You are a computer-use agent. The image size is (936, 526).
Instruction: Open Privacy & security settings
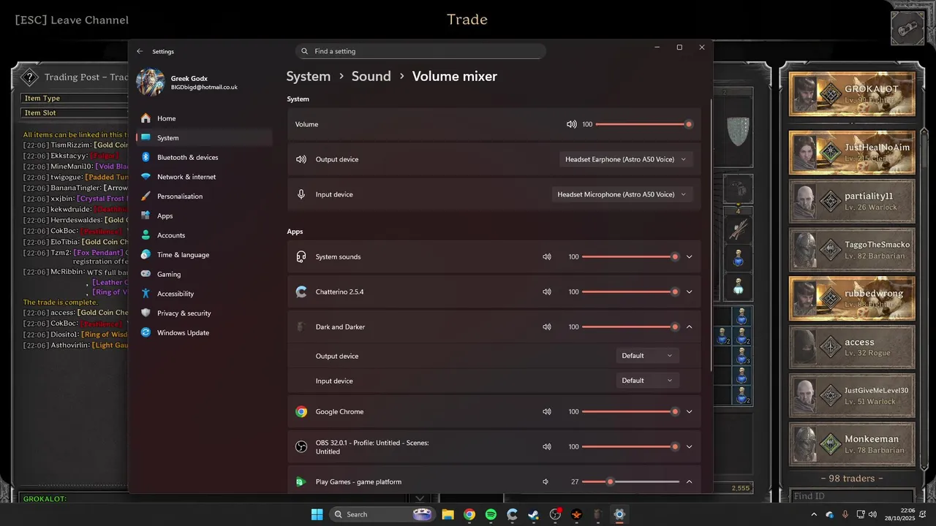pyautogui.click(x=204, y=313)
